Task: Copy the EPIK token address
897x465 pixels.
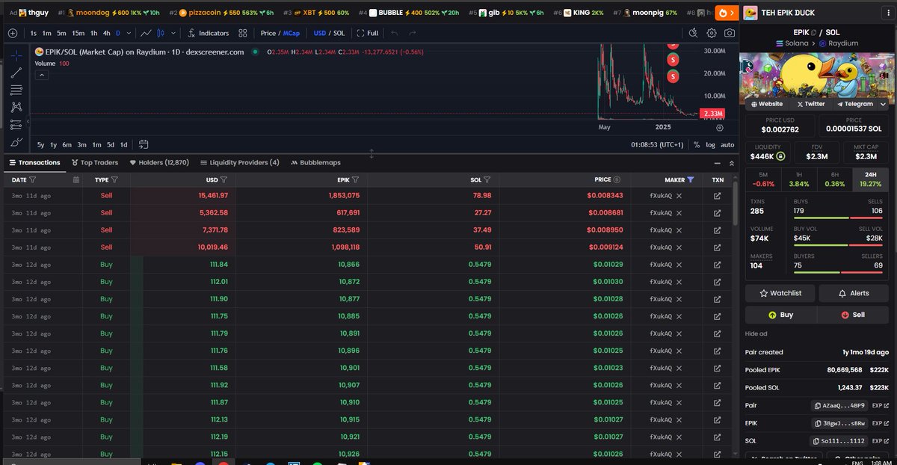Action: tap(839, 423)
